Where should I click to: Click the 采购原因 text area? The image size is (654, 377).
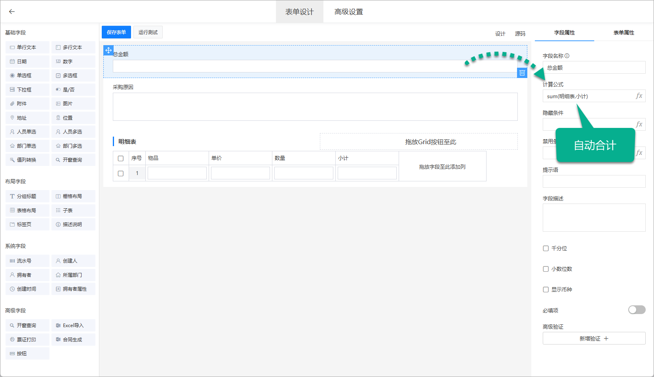pos(315,107)
